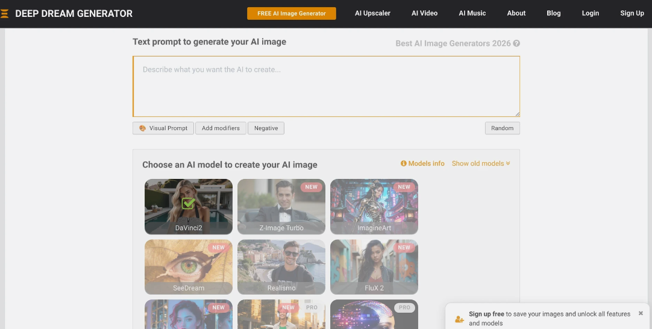The image size is (652, 329).
Task: Click the user-plus icon in signup popup
Action: 459,319
